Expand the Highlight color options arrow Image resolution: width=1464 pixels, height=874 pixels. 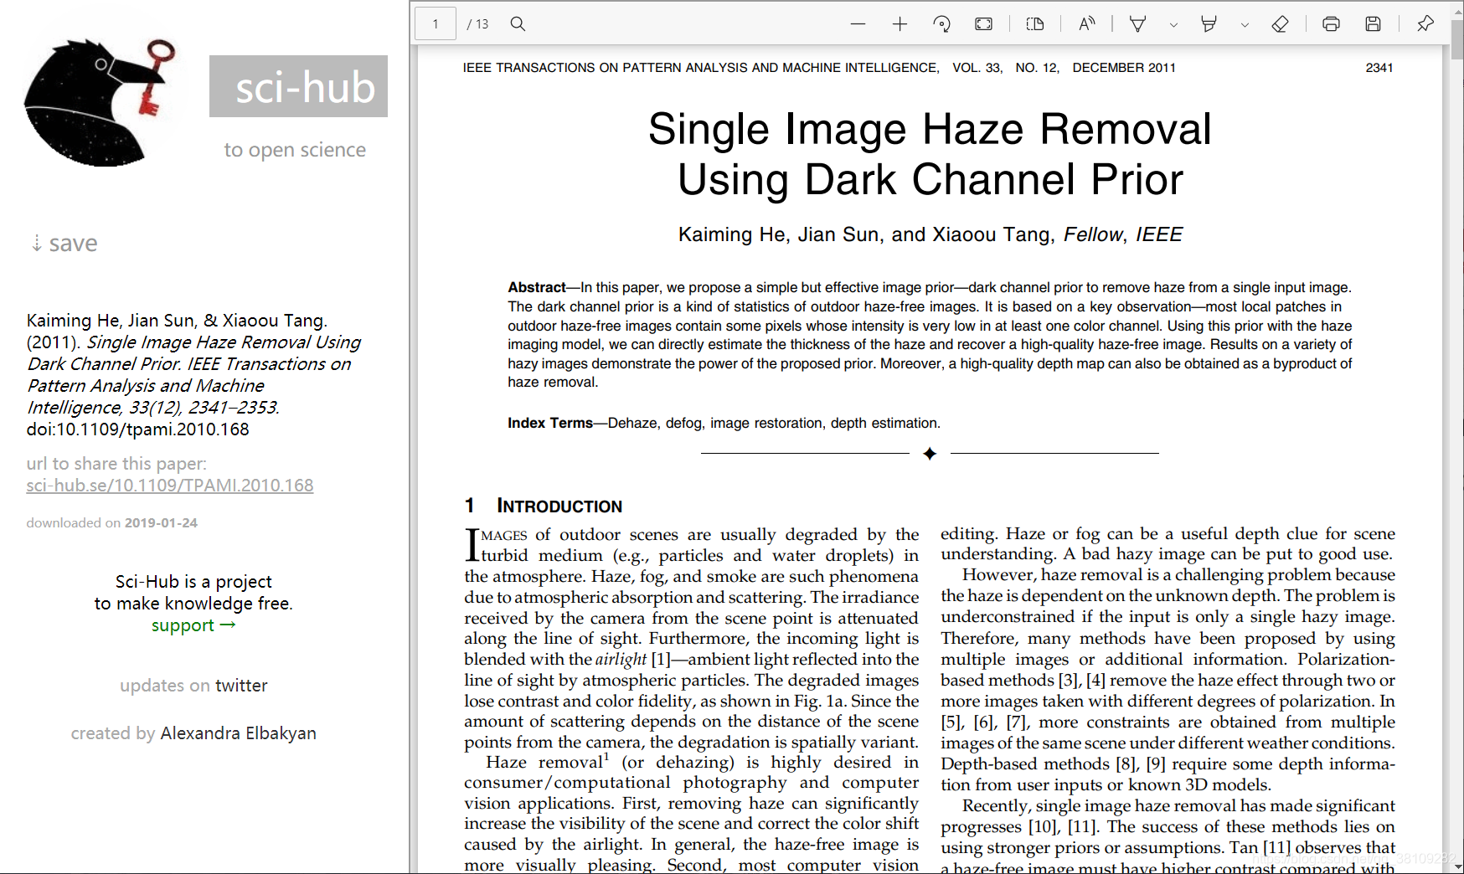pyautogui.click(x=1245, y=25)
